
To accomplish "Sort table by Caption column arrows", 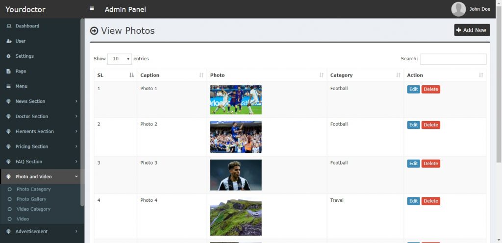I will pyautogui.click(x=201, y=75).
